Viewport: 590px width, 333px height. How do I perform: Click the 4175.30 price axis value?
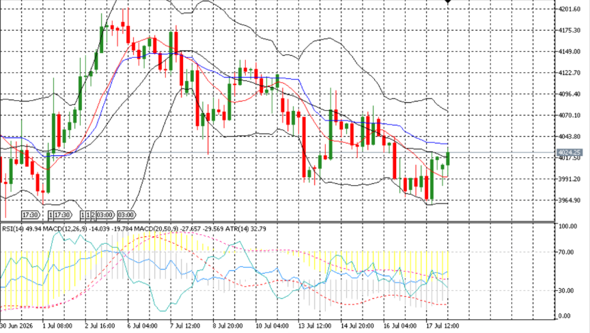[570, 31]
